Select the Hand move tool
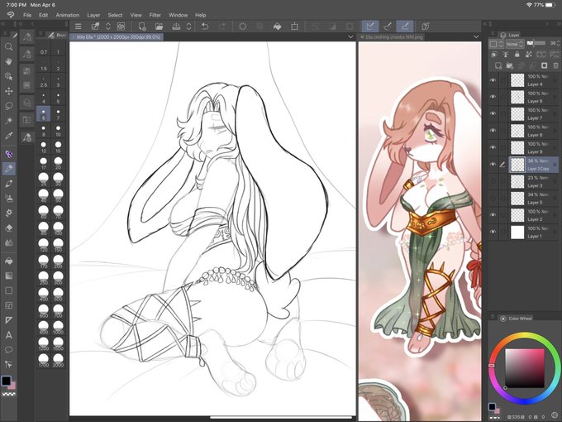The image size is (562, 422). [x=8, y=61]
